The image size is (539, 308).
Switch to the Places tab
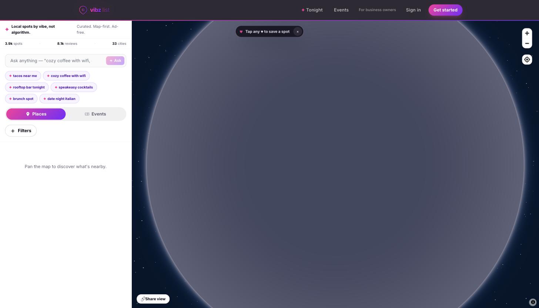[36, 114]
